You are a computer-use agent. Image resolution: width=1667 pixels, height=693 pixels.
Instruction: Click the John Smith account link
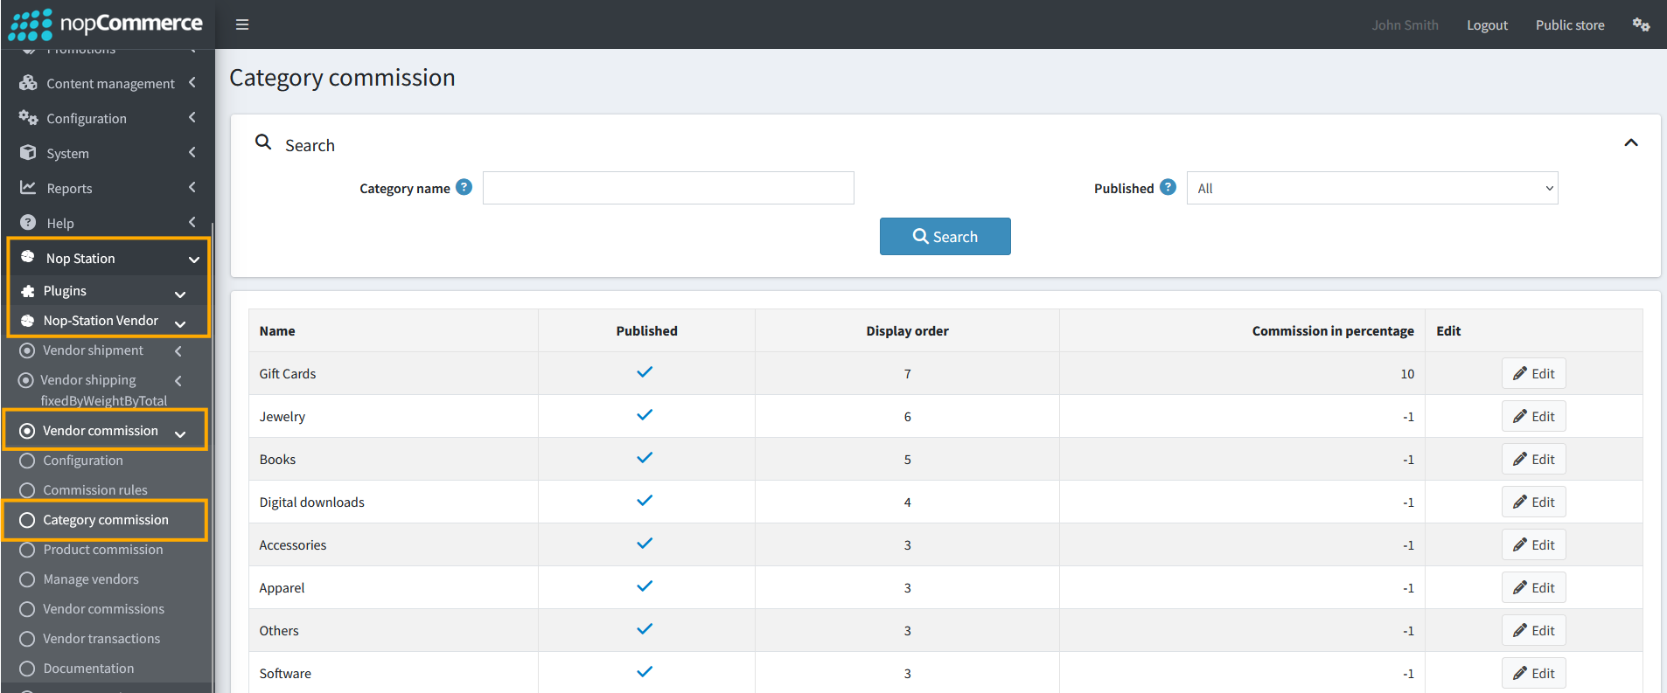1405,25
